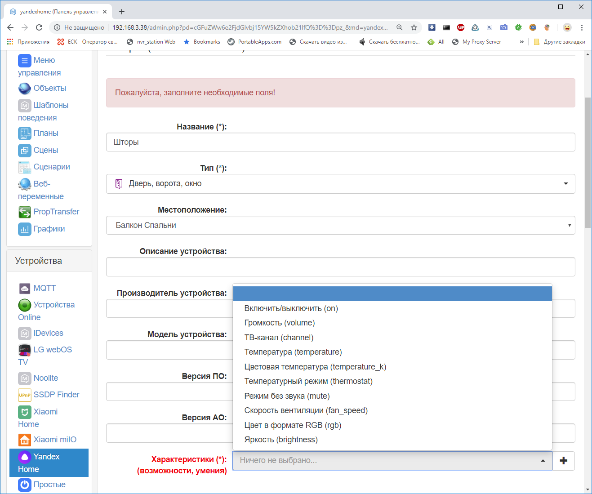The height and width of the screenshot is (494, 592).
Task: Open the Объекты link in sidebar
Action: 50,88
